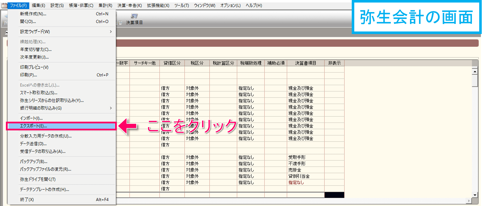Open the オプション(L) menu
Viewport: 484px width, 206px height.
click(x=230, y=5)
